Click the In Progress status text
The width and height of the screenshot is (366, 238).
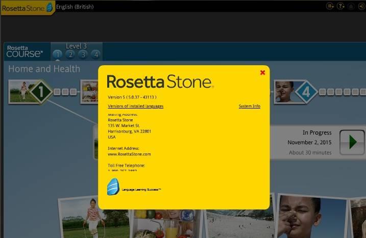click(x=317, y=133)
